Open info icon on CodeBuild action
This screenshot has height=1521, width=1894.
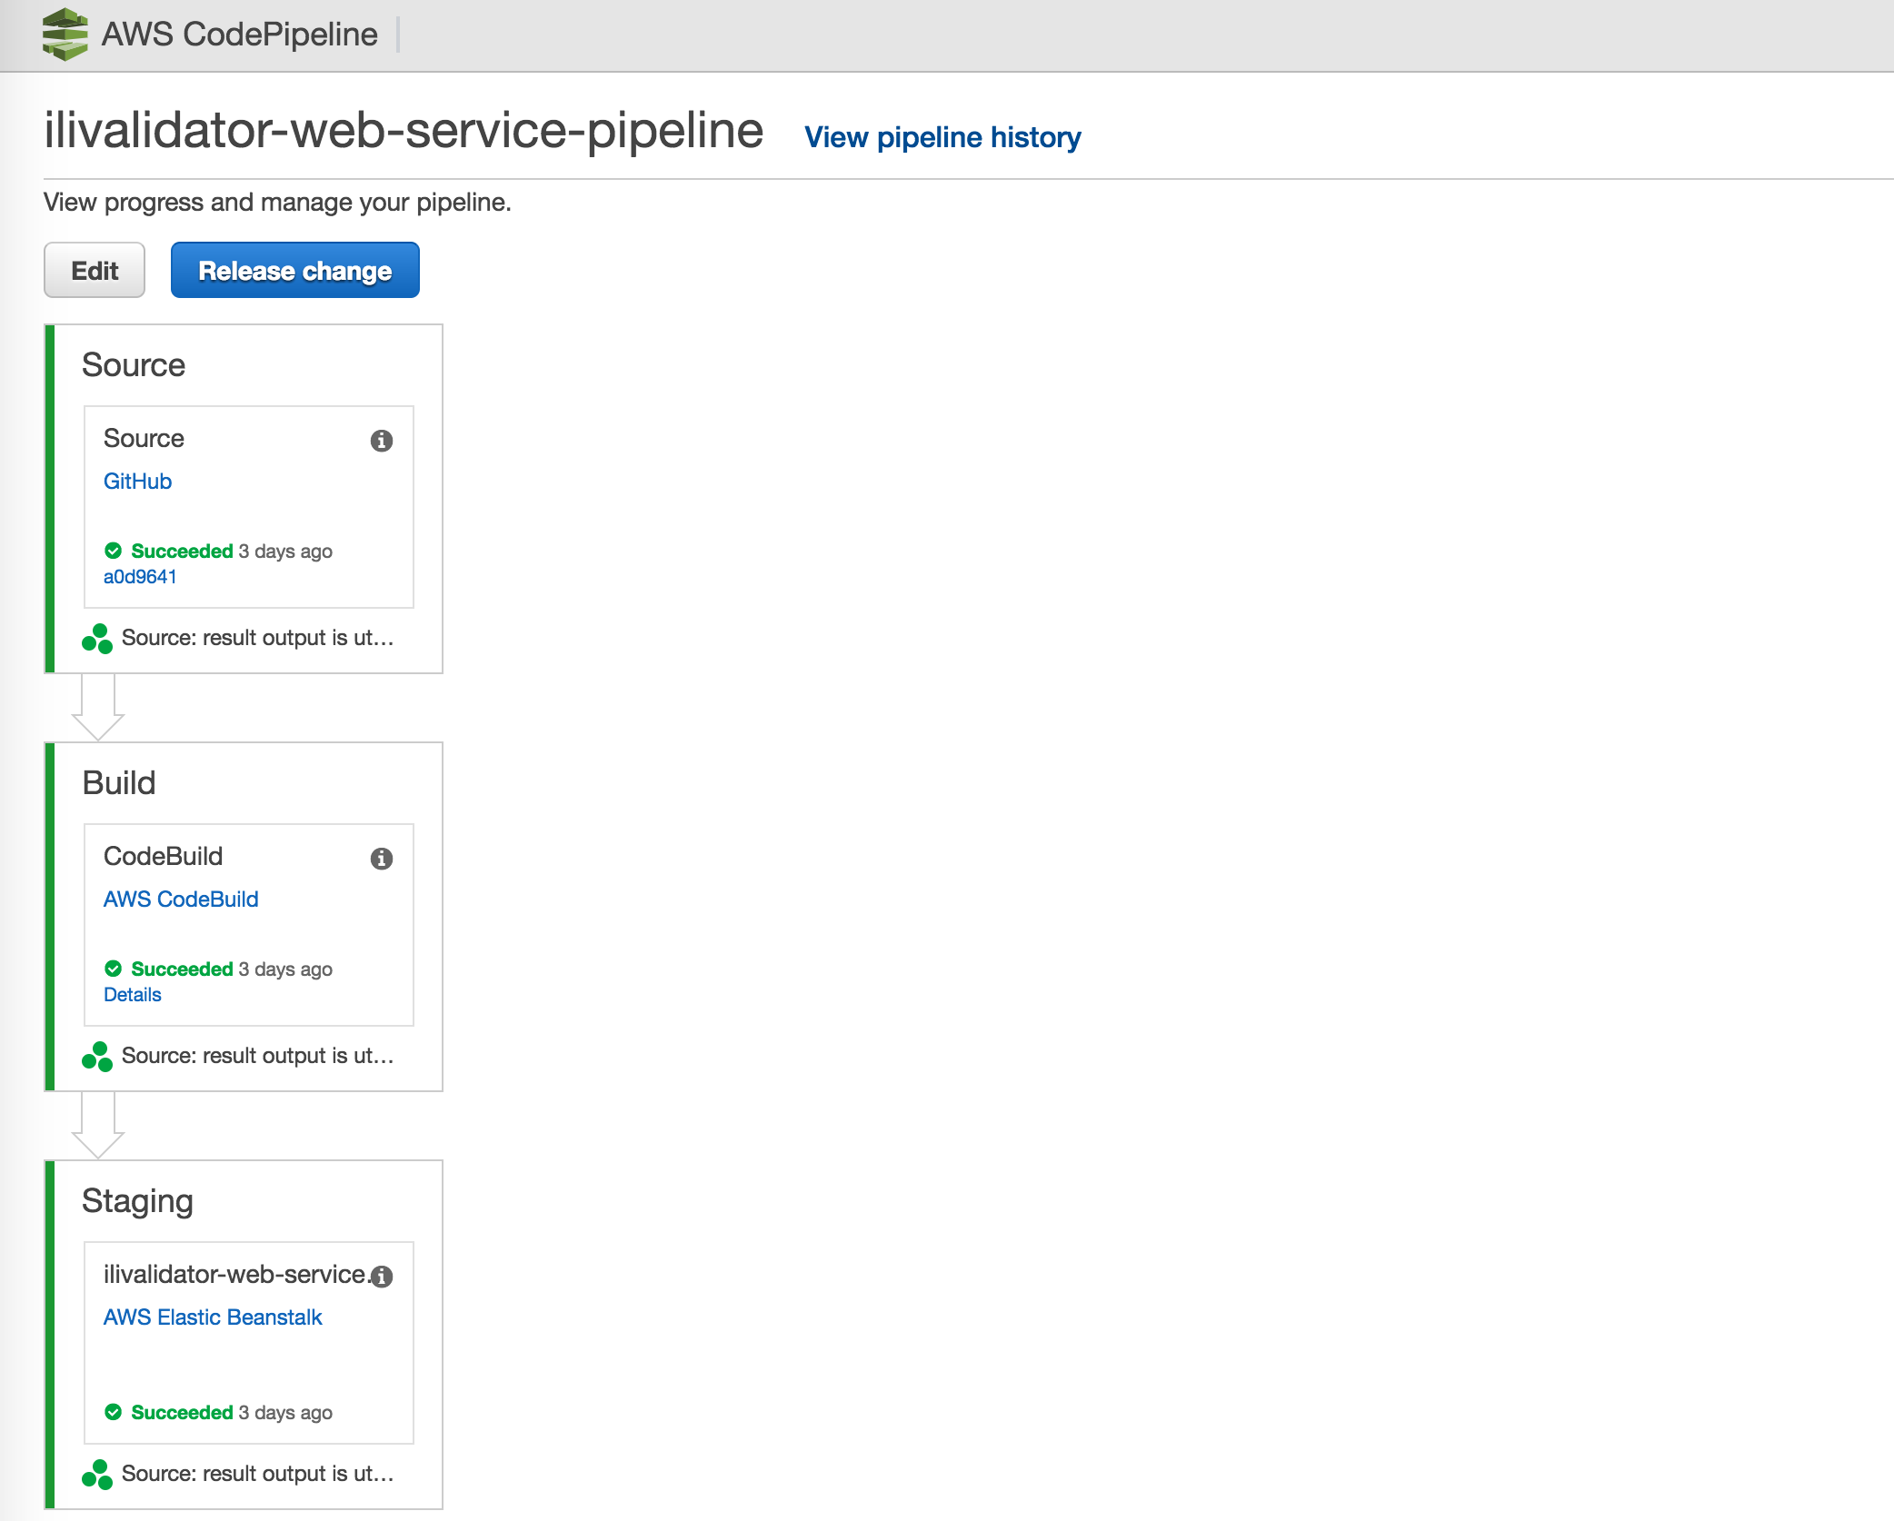point(382,859)
